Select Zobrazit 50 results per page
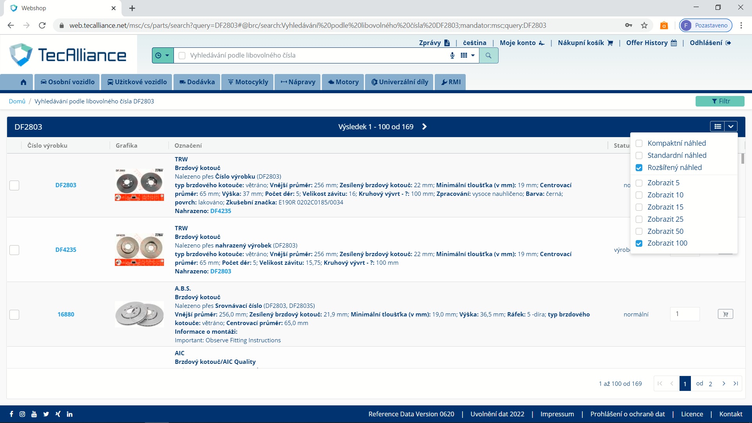The height and width of the screenshot is (423, 752). tap(639, 231)
